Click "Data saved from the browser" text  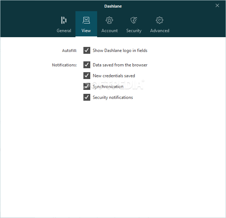coord(120,65)
